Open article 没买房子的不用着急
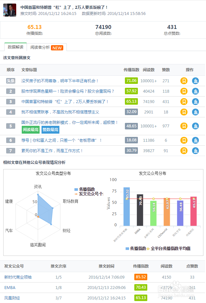 pyautogui.click(x=60, y=81)
